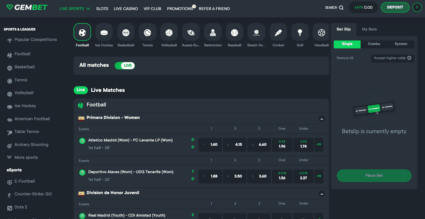Open the SLOTS menu item
Screen dimensions: 425x219
coord(102,9)
